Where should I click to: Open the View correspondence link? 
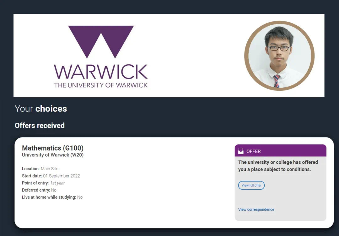pos(256,209)
